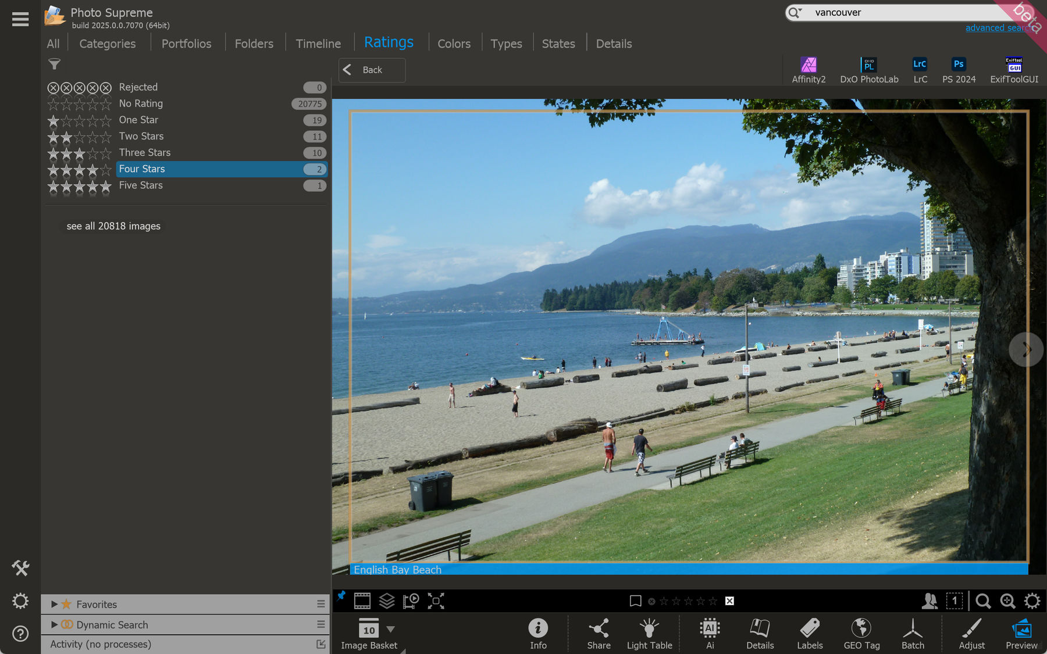Click the filmstrip view icon
The width and height of the screenshot is (1047, 654).
click(x=362, y=601)
